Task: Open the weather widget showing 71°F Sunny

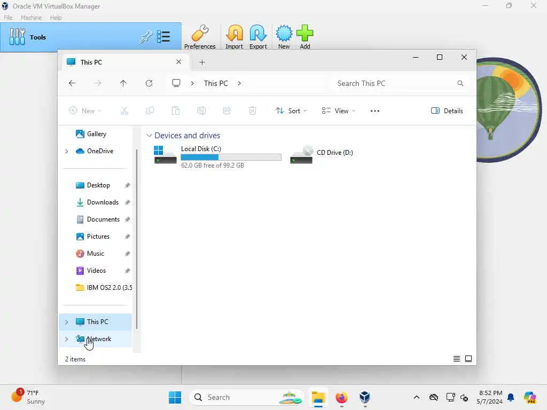Action: (x=29, y=397)
